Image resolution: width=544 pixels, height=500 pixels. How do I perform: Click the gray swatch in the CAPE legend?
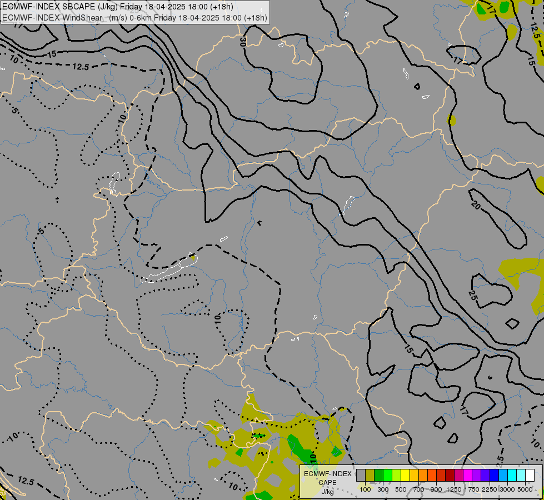click(x=361, y=476)
